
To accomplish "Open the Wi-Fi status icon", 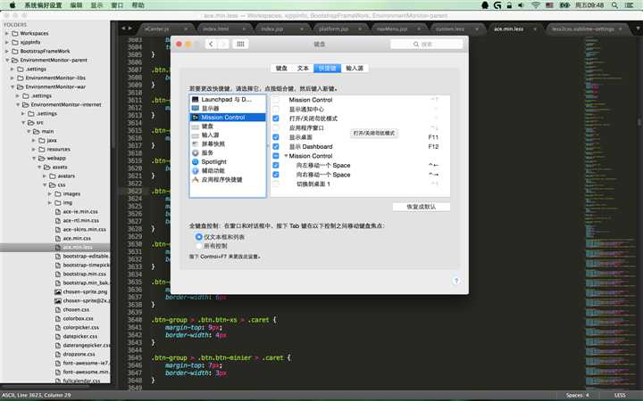I will 536,5.
